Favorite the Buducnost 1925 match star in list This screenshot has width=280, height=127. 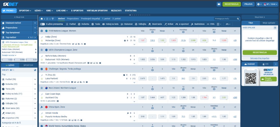(x=42, y=60)
